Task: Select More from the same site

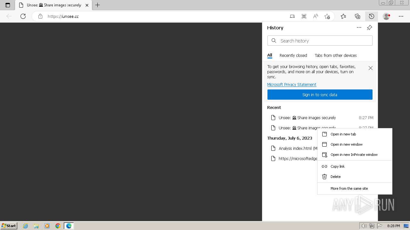Action: click(355, 188)
